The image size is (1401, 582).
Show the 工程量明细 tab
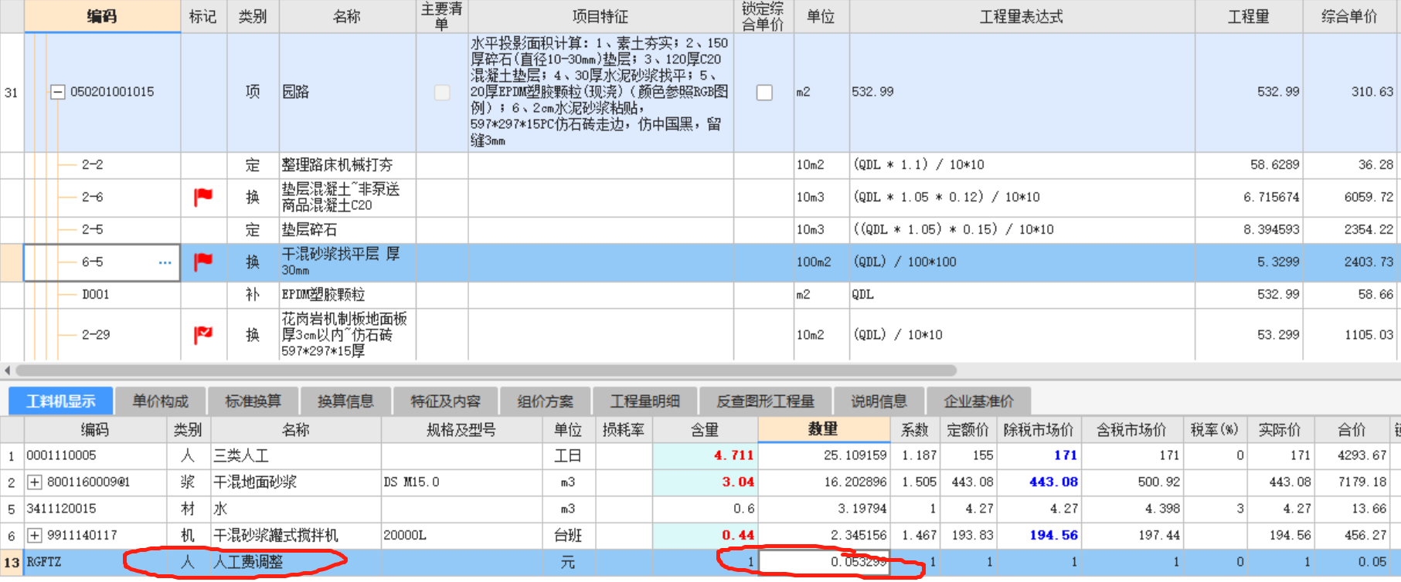pyautogui.click(x=645, y=401)
